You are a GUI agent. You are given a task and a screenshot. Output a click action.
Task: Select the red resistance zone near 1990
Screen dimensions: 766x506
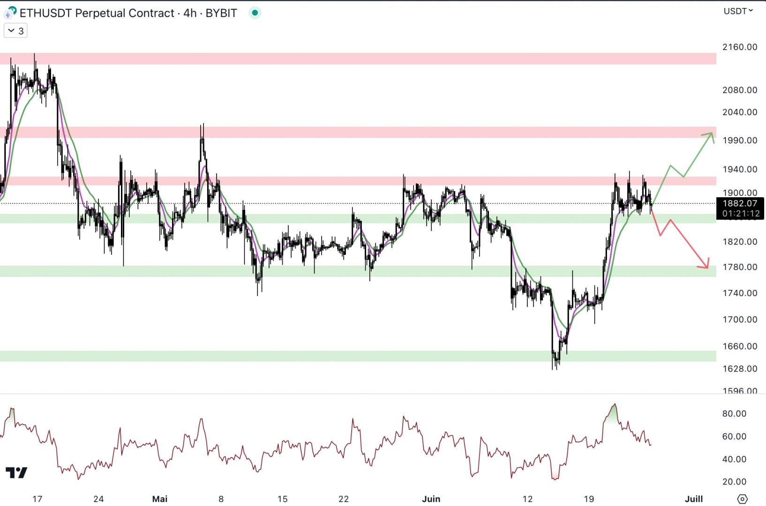[356, 132]
